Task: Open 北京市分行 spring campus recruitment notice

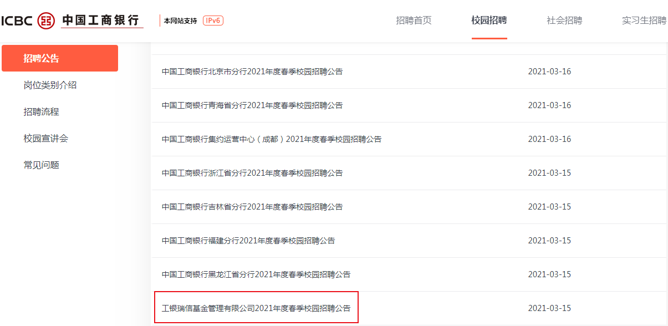Action: tap(252, 72)
